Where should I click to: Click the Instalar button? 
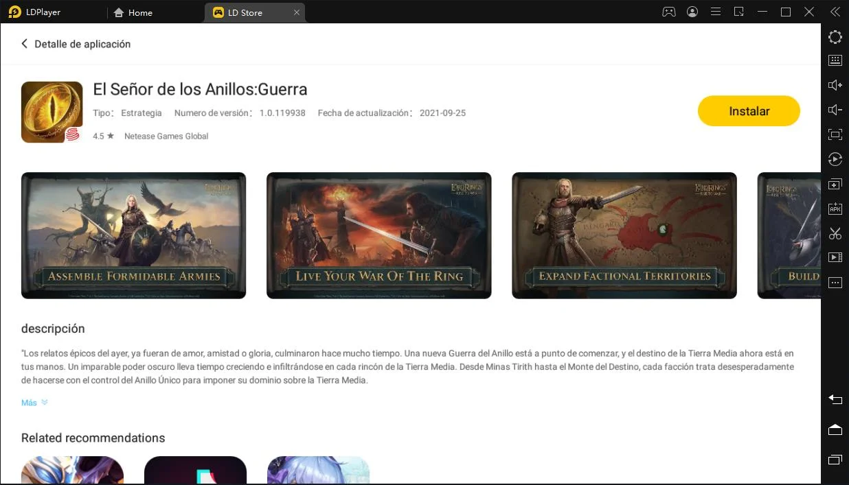[x=749, y=111]
